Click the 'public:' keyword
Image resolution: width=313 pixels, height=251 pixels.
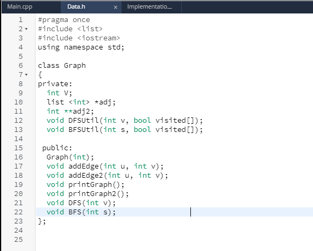[57, 148]
